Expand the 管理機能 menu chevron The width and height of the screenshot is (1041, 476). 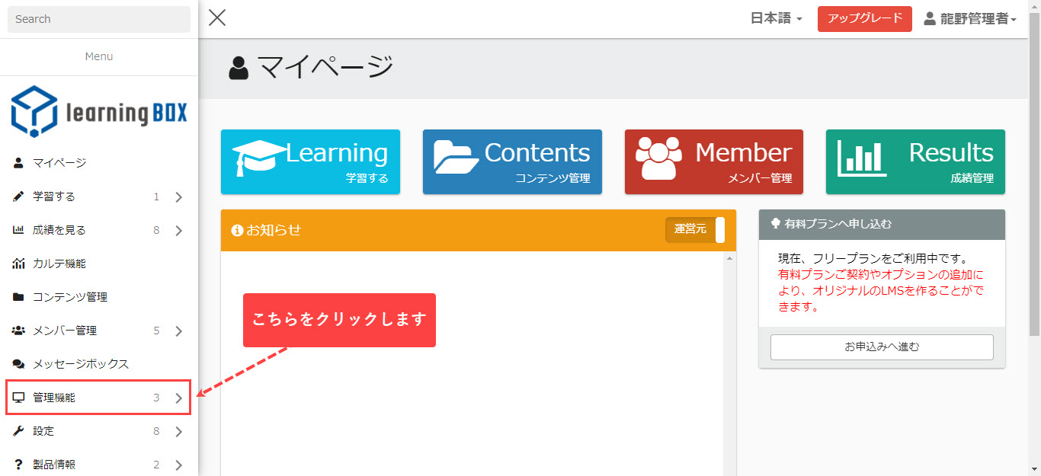coord(178,398)
